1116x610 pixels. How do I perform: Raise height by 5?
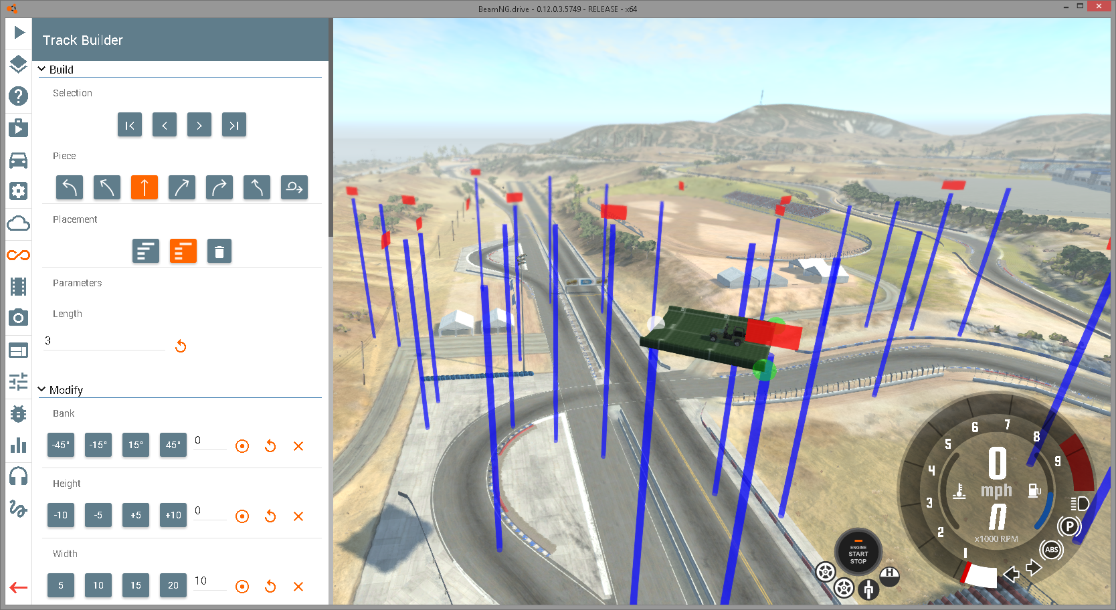(136, 516)
